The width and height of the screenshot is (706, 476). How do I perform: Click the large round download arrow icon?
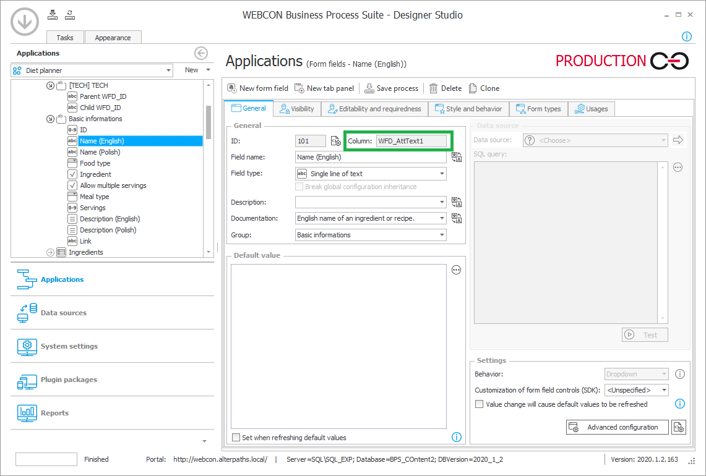[25, 21]
